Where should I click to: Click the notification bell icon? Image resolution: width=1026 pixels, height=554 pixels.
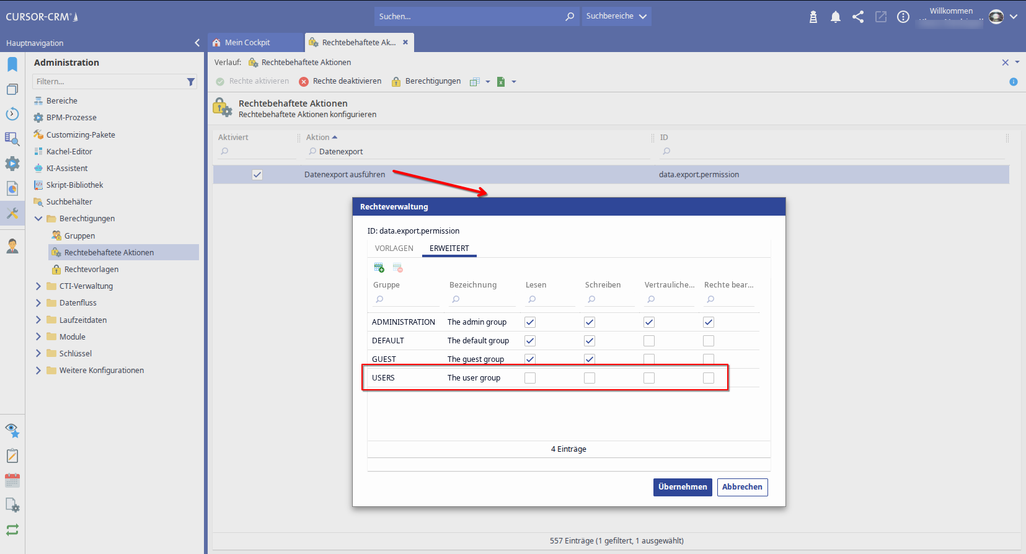tap(835, 17)
